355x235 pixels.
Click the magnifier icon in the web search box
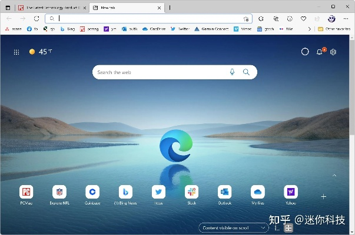(247, 72)
